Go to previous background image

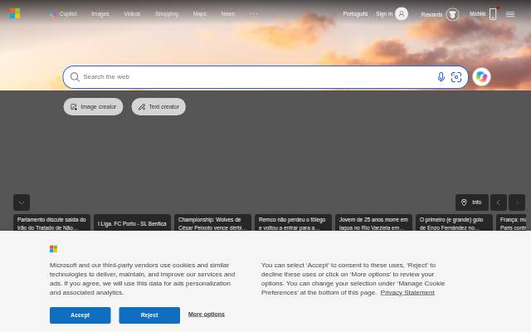coord(499,203)
